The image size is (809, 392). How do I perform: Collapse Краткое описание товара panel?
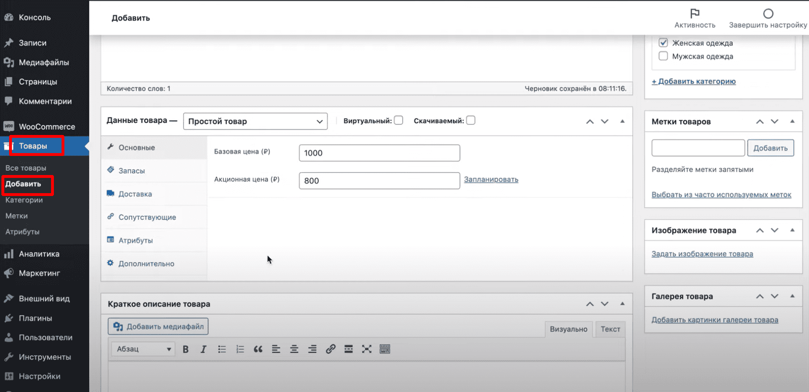coord(622,303)
